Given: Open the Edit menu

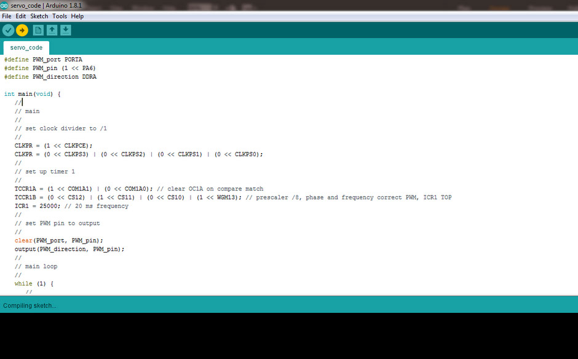Looking at the screenshot, I should (21, 16).
